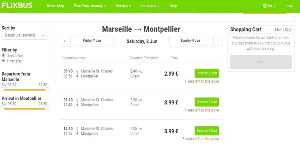This screenshot has width=300, height=145.
Task: Switch cart currency to EUR
Action: (x=278, y=30)
